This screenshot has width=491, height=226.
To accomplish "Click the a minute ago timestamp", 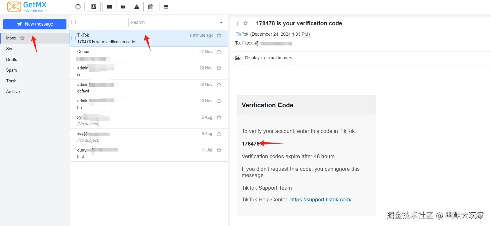I will point(201,35).
